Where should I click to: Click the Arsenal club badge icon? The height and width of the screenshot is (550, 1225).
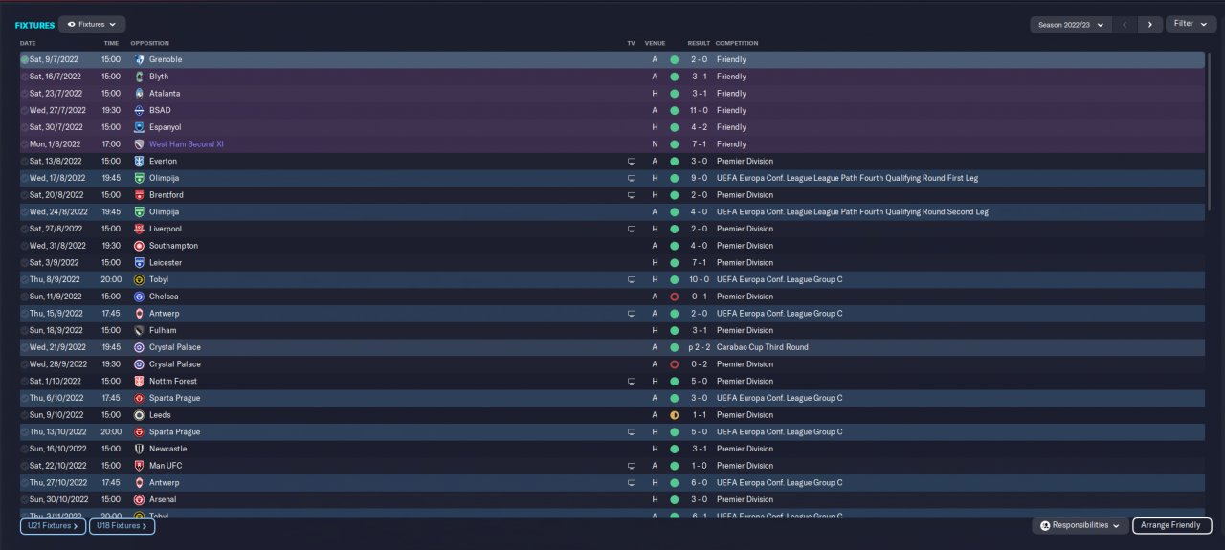(x=139, y=499)
